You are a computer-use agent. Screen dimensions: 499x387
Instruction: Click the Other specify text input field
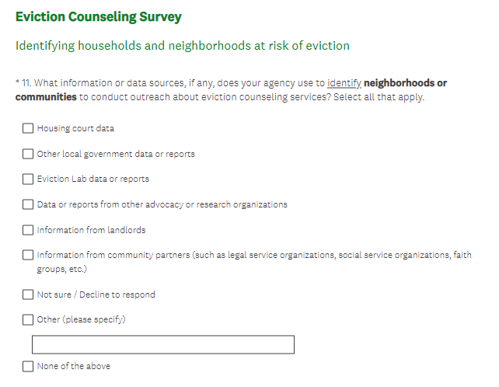click(x=162, y=344)
